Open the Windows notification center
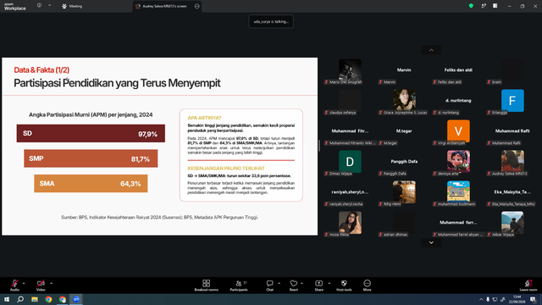Screen dimensions: 542x305 [x=534, y=299]
